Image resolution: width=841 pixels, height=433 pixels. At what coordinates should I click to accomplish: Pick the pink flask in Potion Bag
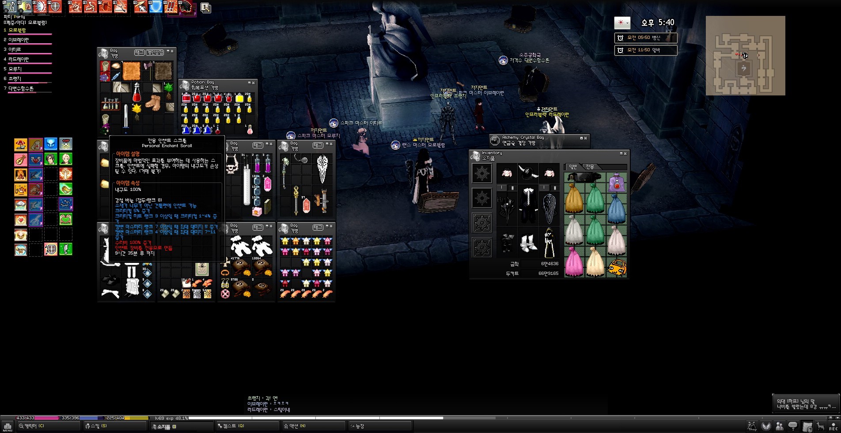pyautogui.click(x=250, y=129)
